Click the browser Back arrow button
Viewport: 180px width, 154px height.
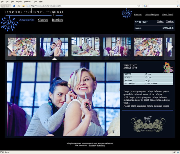(x=3, y=6)
